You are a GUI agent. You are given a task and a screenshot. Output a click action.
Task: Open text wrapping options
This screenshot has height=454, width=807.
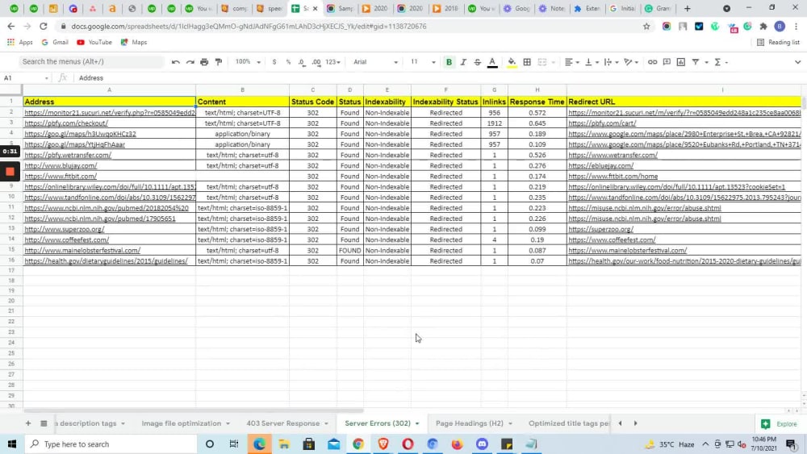[611, 62]
